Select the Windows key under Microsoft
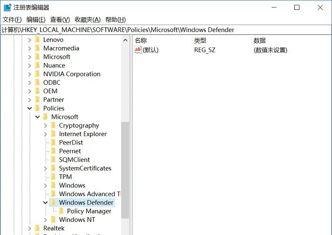 [x=72, y=185]
